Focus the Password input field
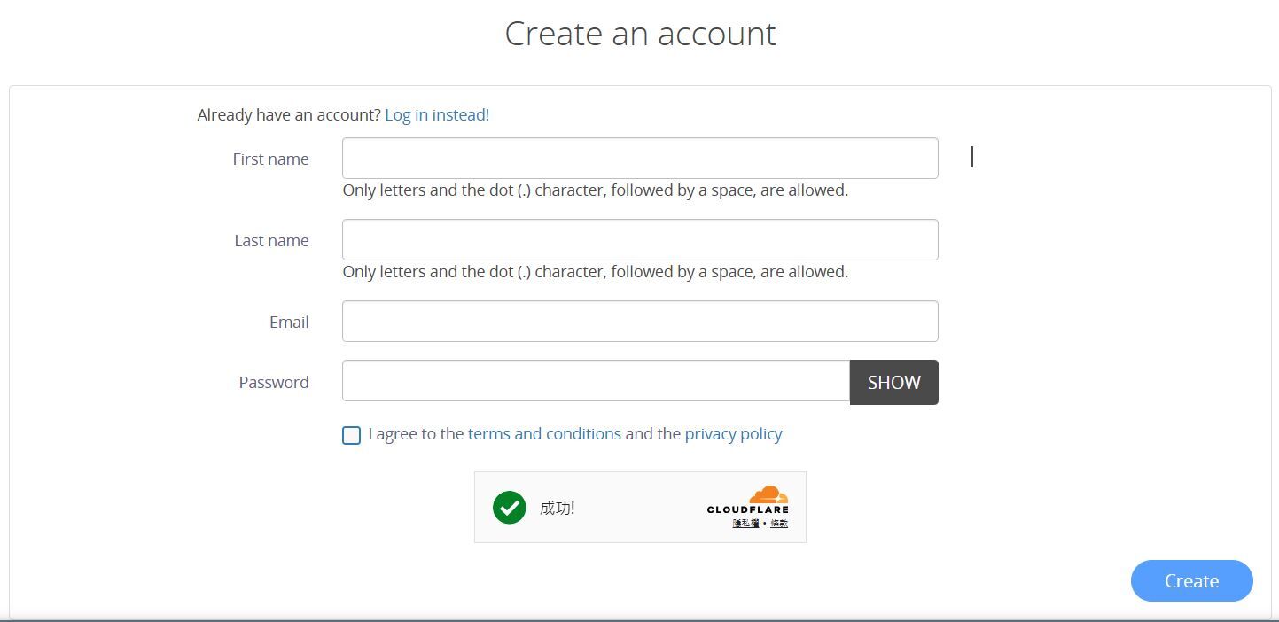The image size is (1279, 622). [596, 381]
